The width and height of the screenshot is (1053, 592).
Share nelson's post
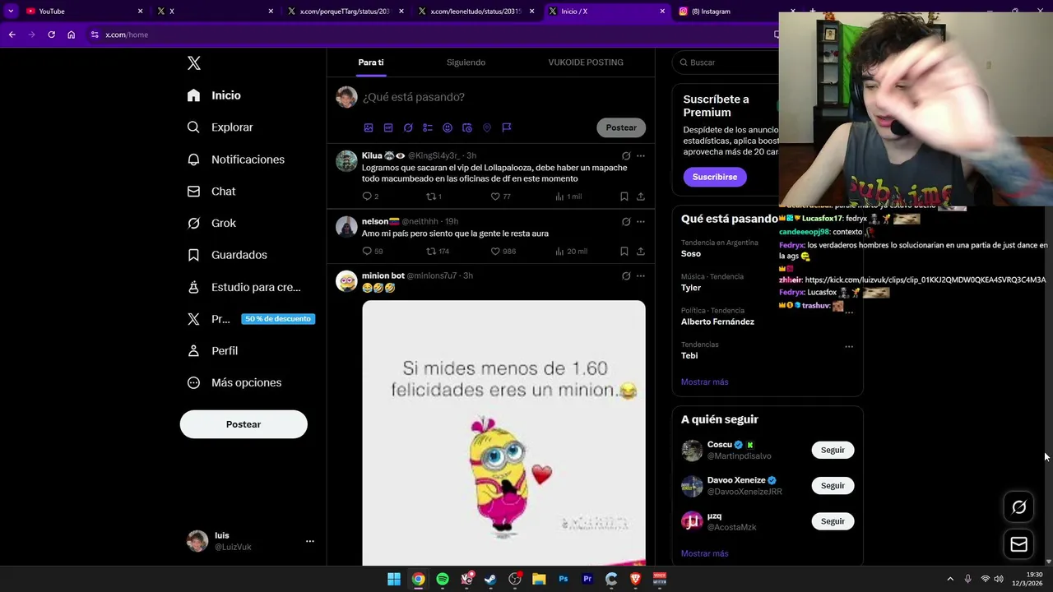(x=641, y=251)
